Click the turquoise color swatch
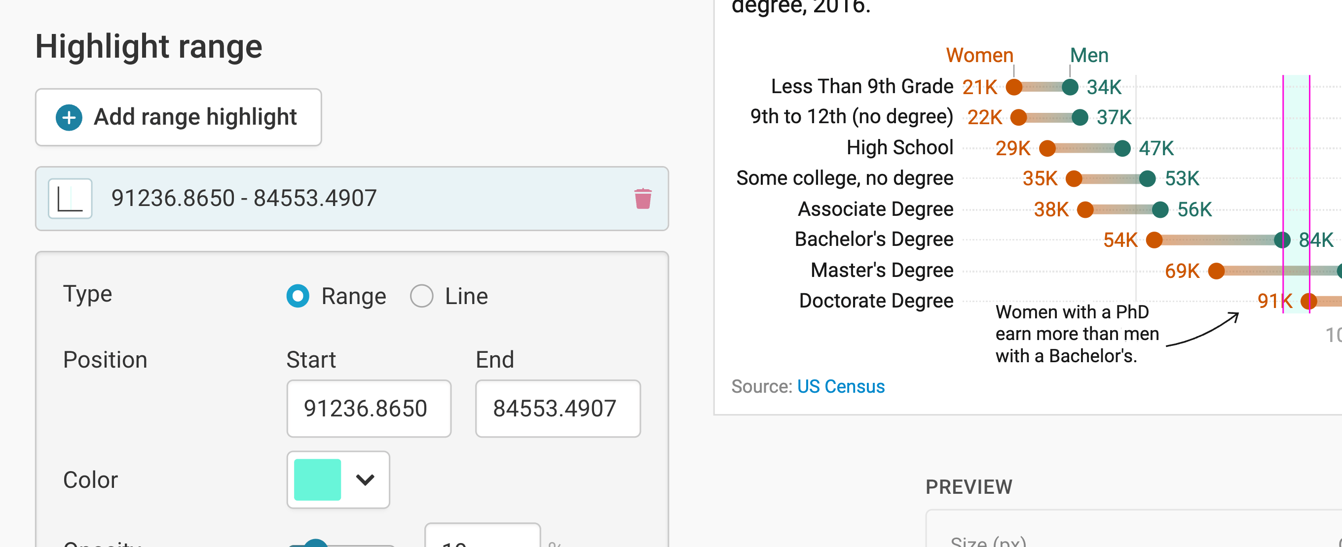 click(x=317, y=479)
